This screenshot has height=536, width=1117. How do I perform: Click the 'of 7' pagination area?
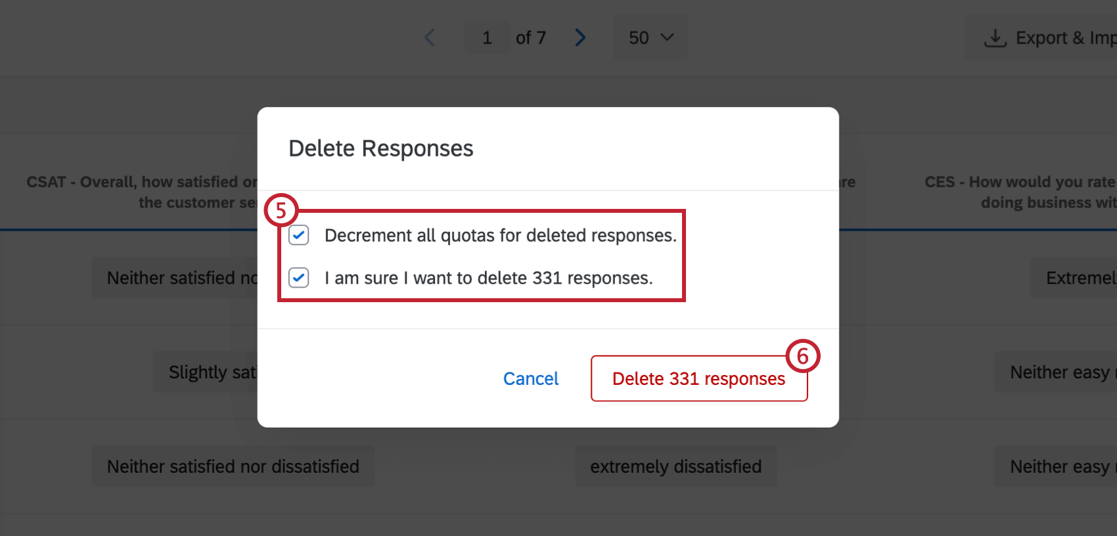click(531, 37)
